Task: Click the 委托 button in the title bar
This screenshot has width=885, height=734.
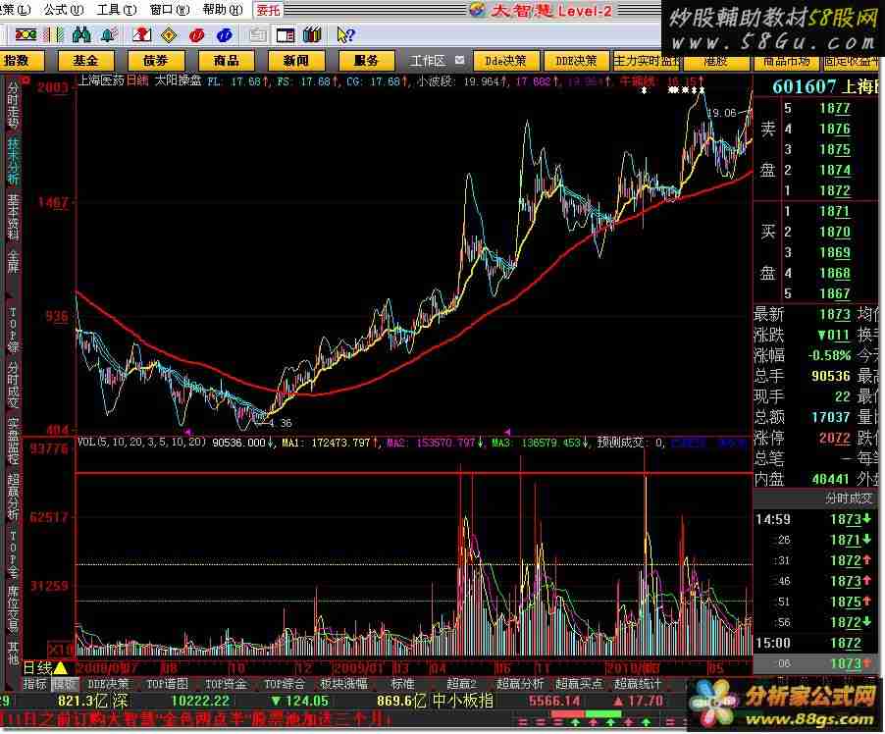Action: point(268,10)
